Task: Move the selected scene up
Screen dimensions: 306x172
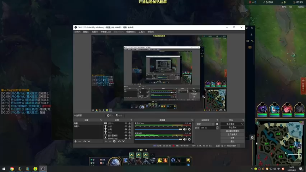Action: 85,141
